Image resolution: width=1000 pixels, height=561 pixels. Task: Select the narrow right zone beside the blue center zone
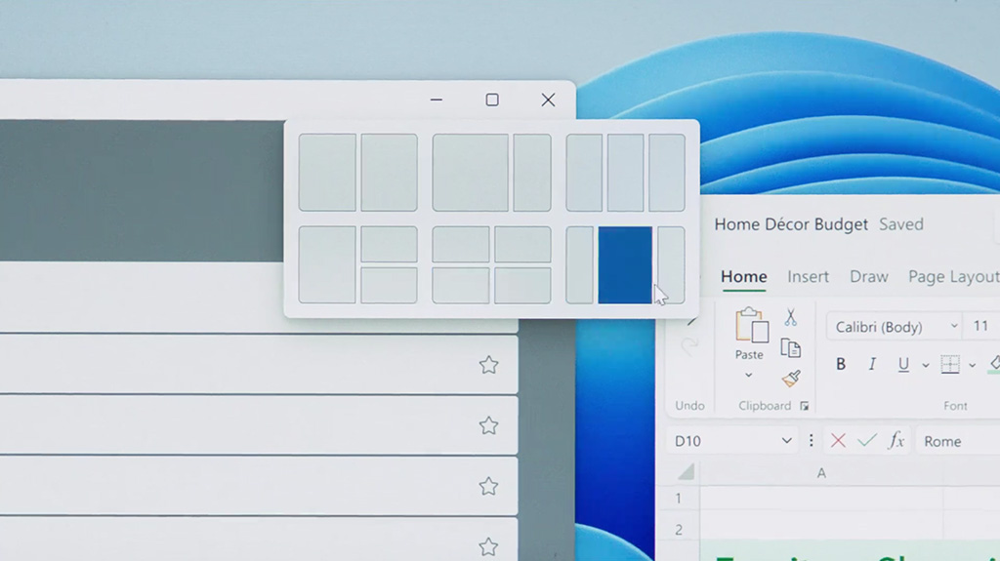(672, 264)
